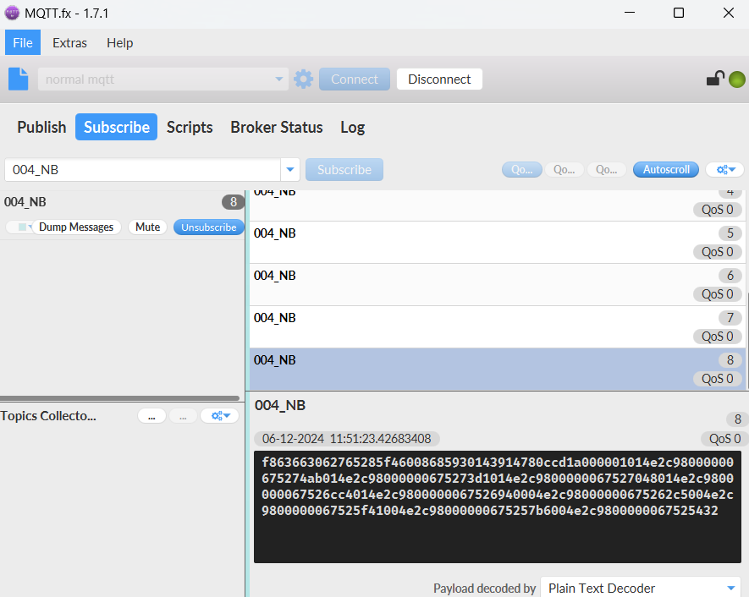
Task: Click the green connection status indicator
Action: (x=736, y=79)
